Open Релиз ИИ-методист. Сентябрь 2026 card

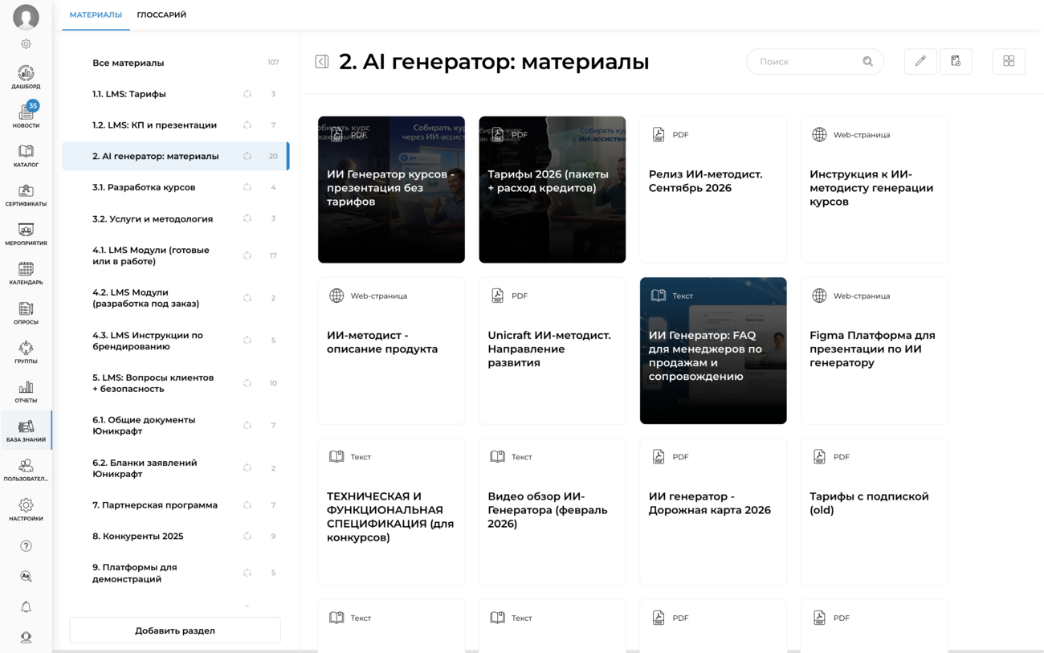(713, 190)
